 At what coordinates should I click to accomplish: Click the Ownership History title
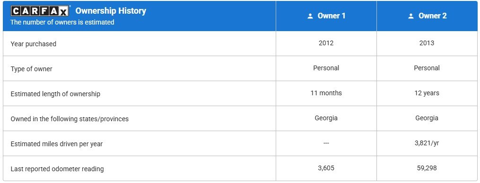tap(111, 11)
